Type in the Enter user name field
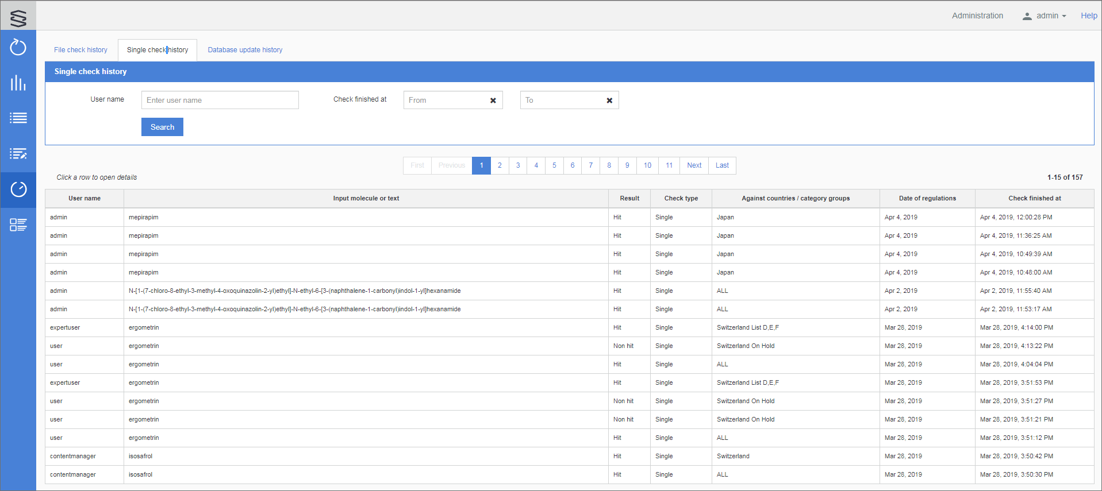 click(x=220, y=100)
